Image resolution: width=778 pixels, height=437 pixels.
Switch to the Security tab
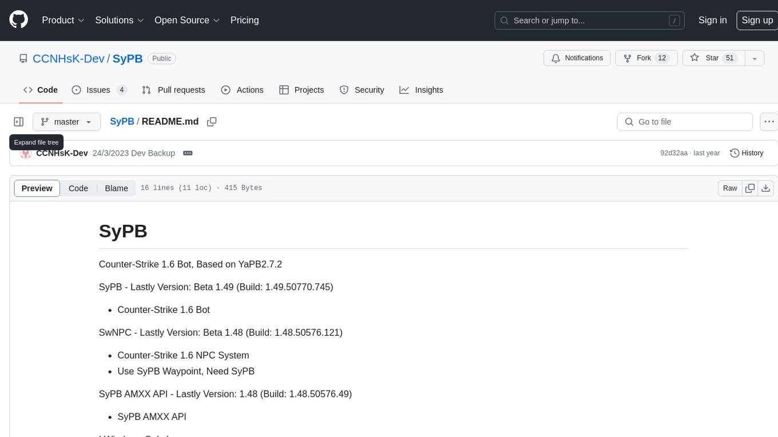362,90
